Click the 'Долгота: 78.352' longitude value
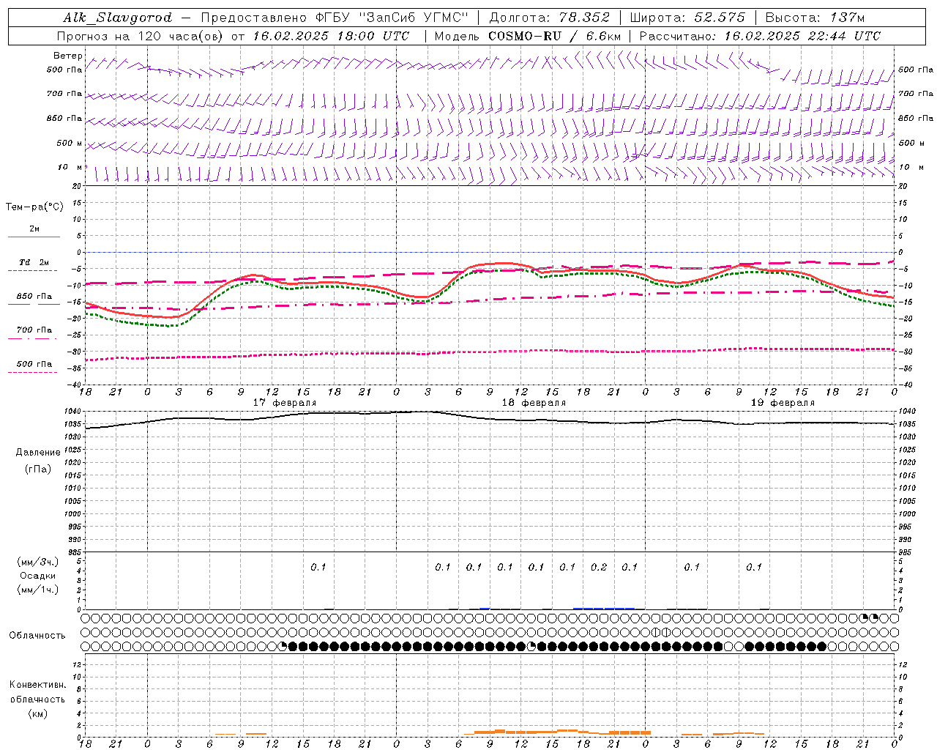This screenshot has height=750, width=937. coord(549,18)
